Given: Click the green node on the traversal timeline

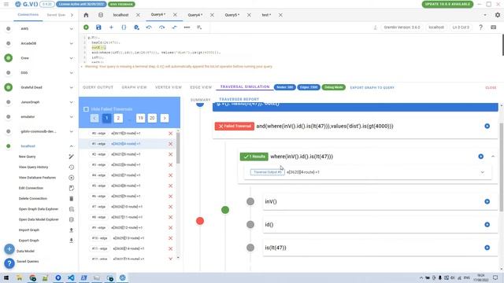Looking at the screenshot, I should click(x=225, y=210).
